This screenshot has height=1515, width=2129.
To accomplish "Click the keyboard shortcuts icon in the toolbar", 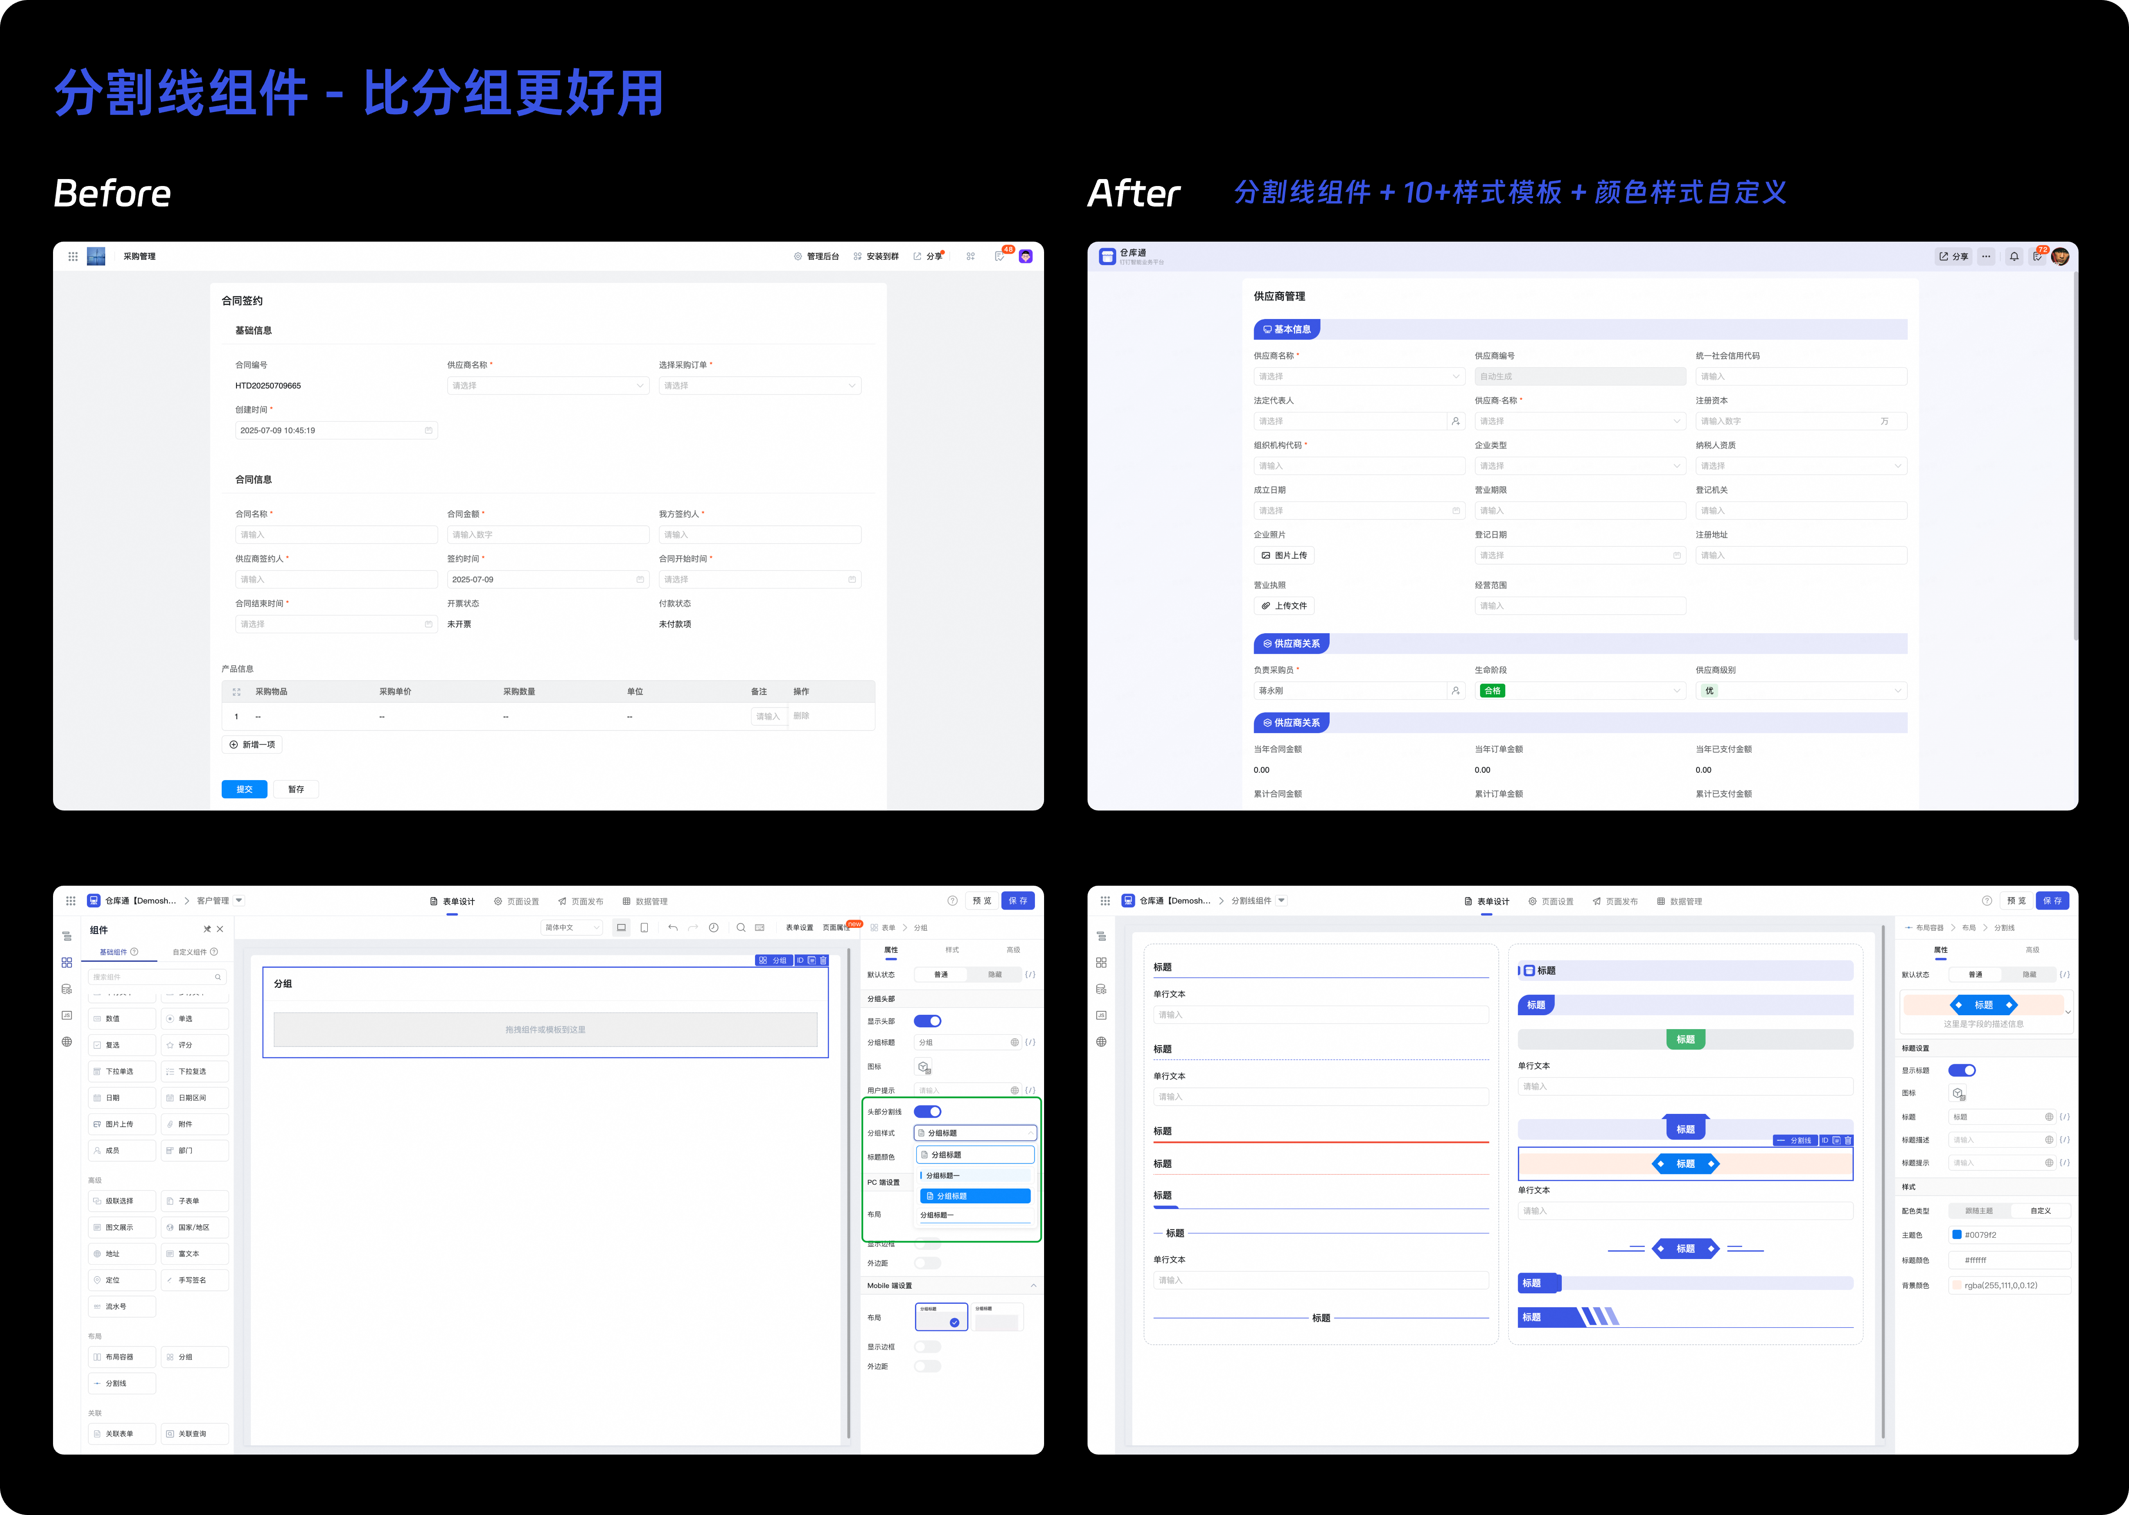I will tap(759, 927).
